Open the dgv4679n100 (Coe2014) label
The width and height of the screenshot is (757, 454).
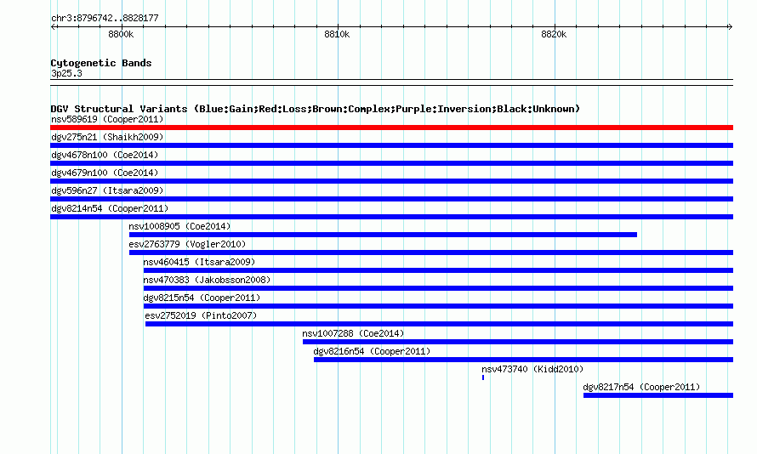click(105, 173)
